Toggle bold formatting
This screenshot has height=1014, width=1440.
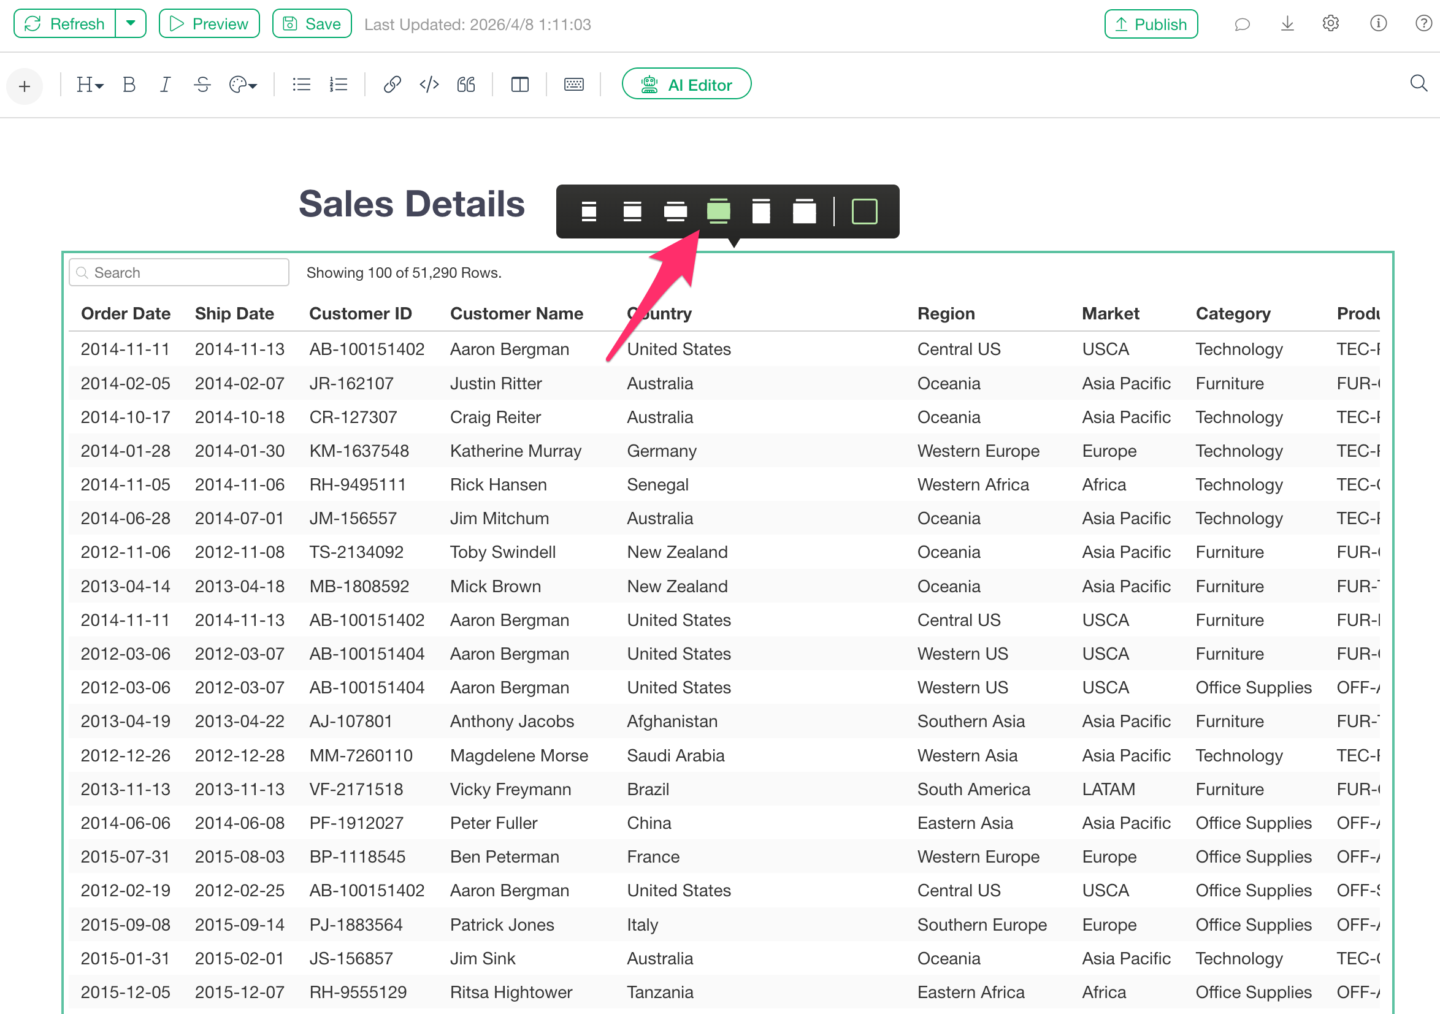(129, 85)
